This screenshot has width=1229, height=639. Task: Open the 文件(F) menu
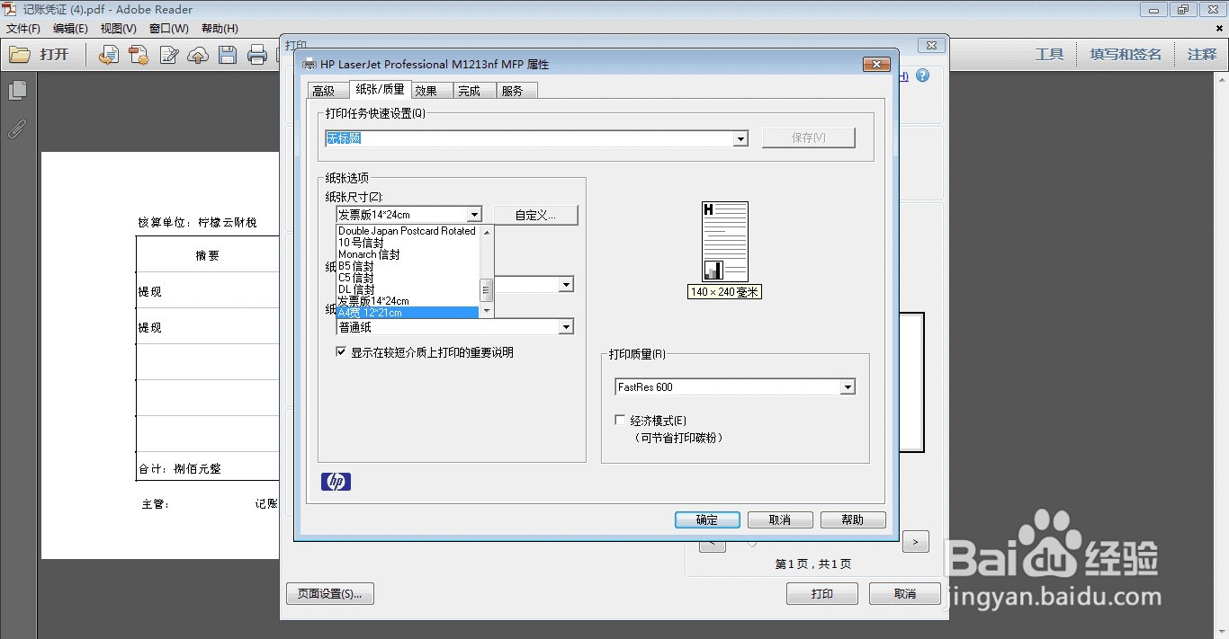(x=23, y=29)
